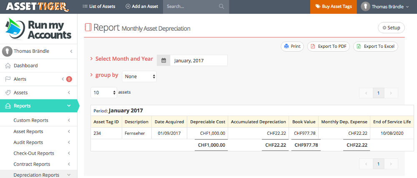Export the report to Excel

(375, 47)
